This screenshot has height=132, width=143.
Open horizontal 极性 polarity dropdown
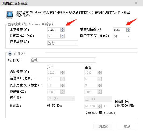tap(61, 99)
